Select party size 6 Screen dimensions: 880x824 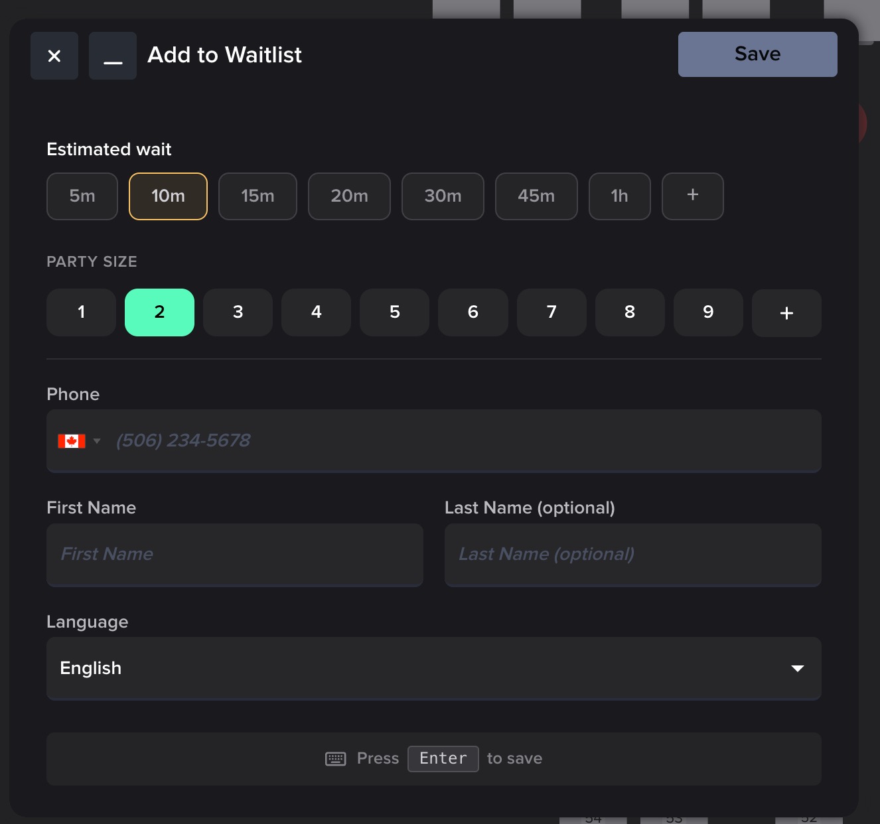click(x=473, y=312)
